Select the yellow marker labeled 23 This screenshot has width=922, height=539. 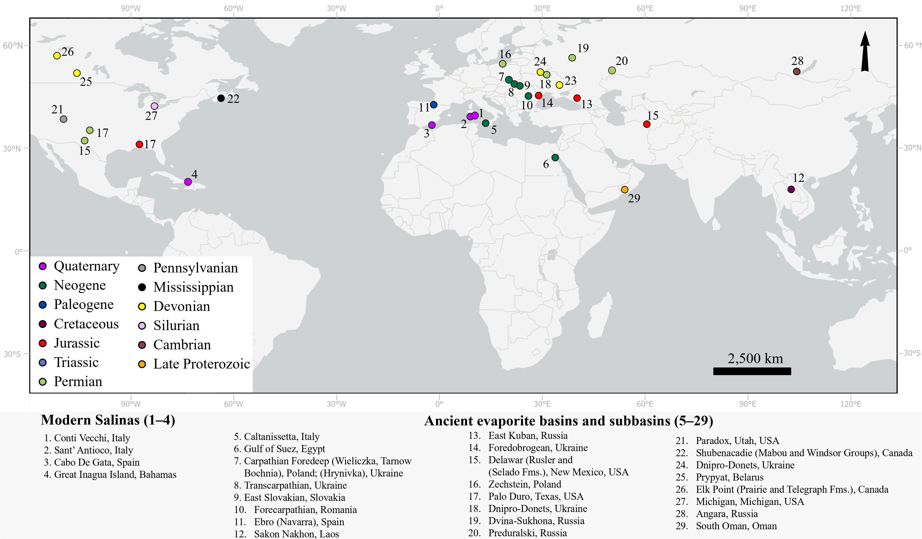click(x=559, y=85)
